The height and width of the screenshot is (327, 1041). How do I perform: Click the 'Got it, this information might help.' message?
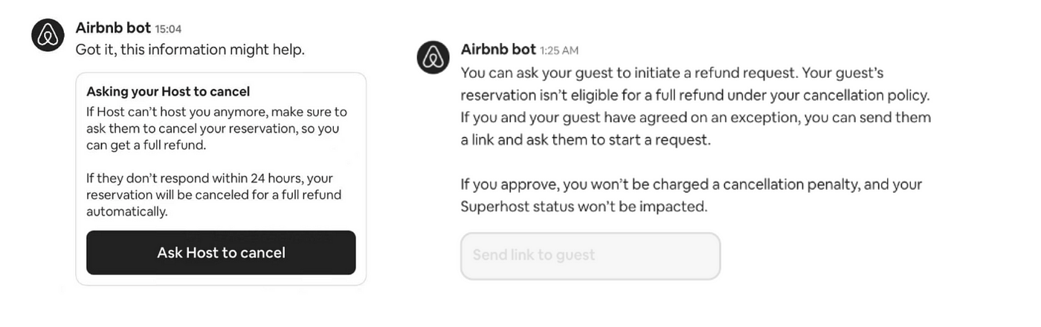pyautogui.click(x=190, y=50)
